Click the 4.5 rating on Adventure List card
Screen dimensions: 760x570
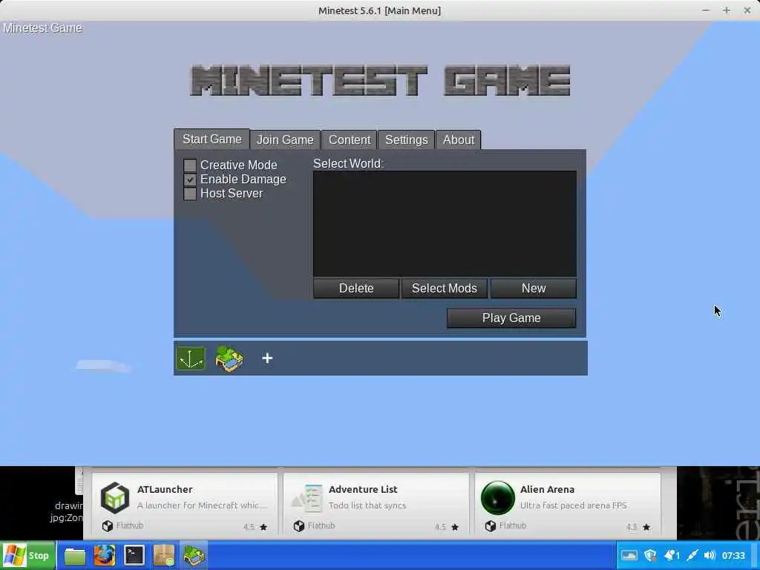440,527
